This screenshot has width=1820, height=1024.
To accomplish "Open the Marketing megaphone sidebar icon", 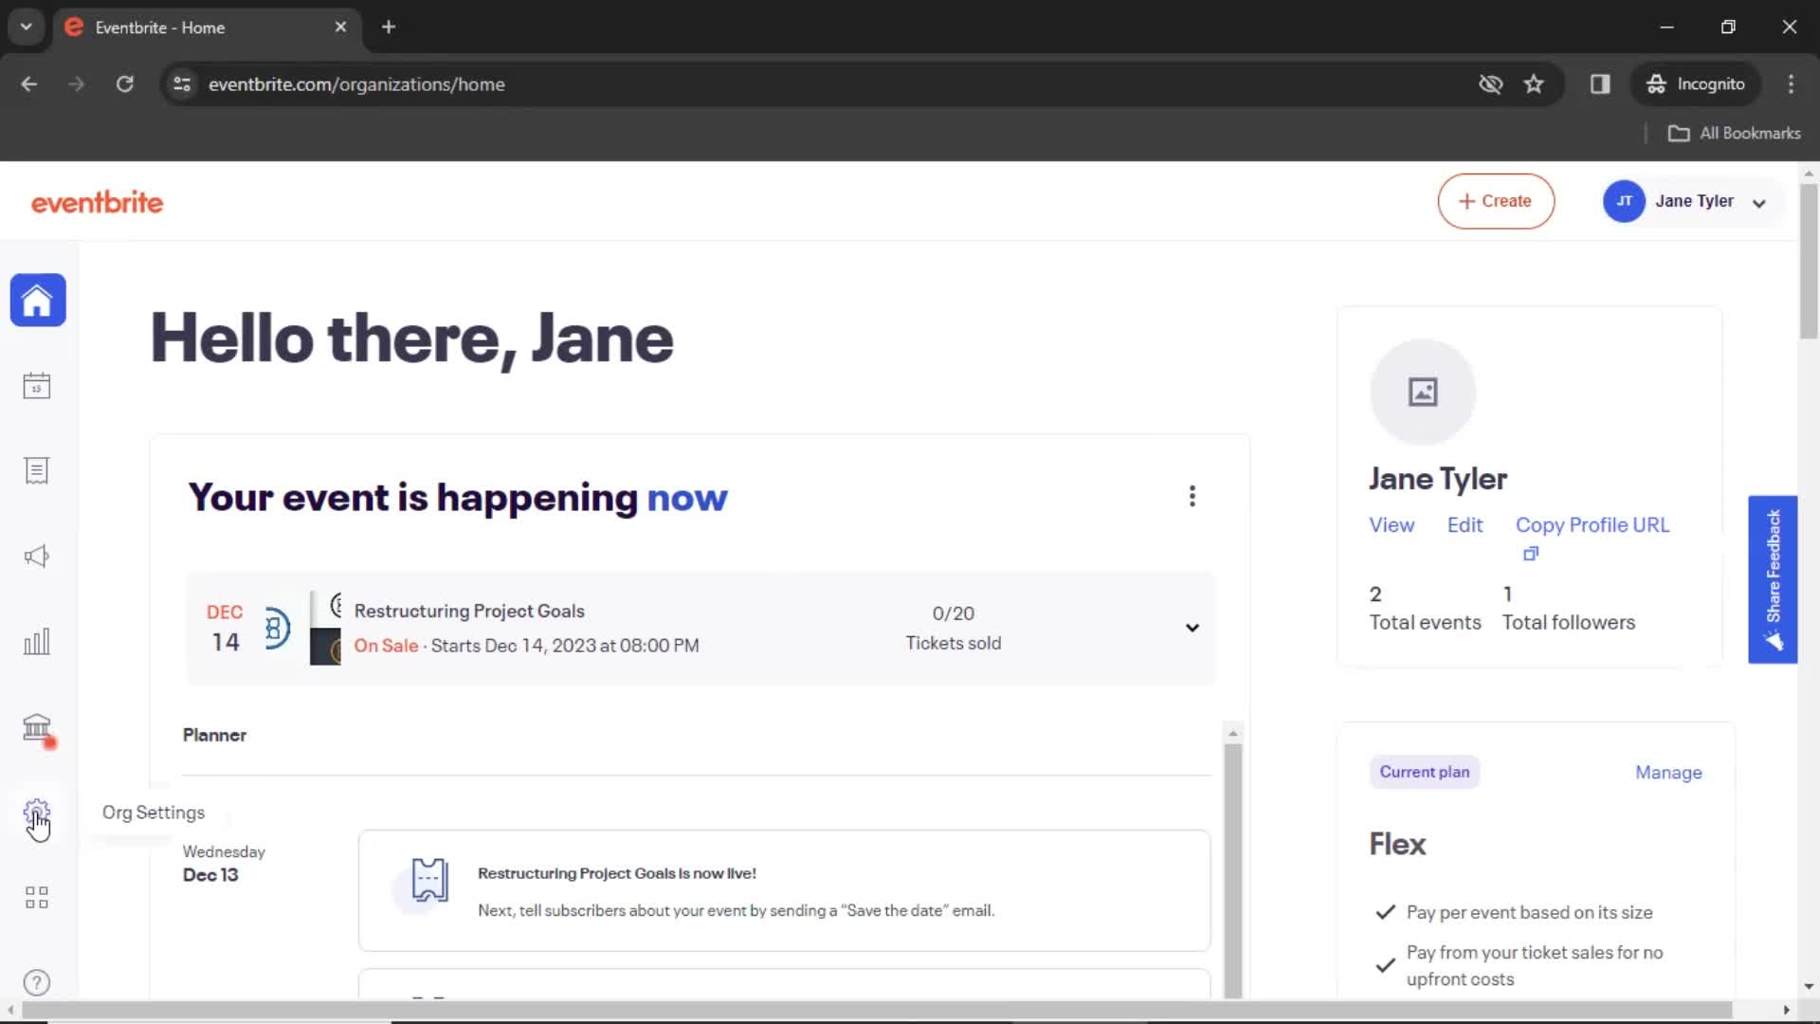I will point(37,557).
